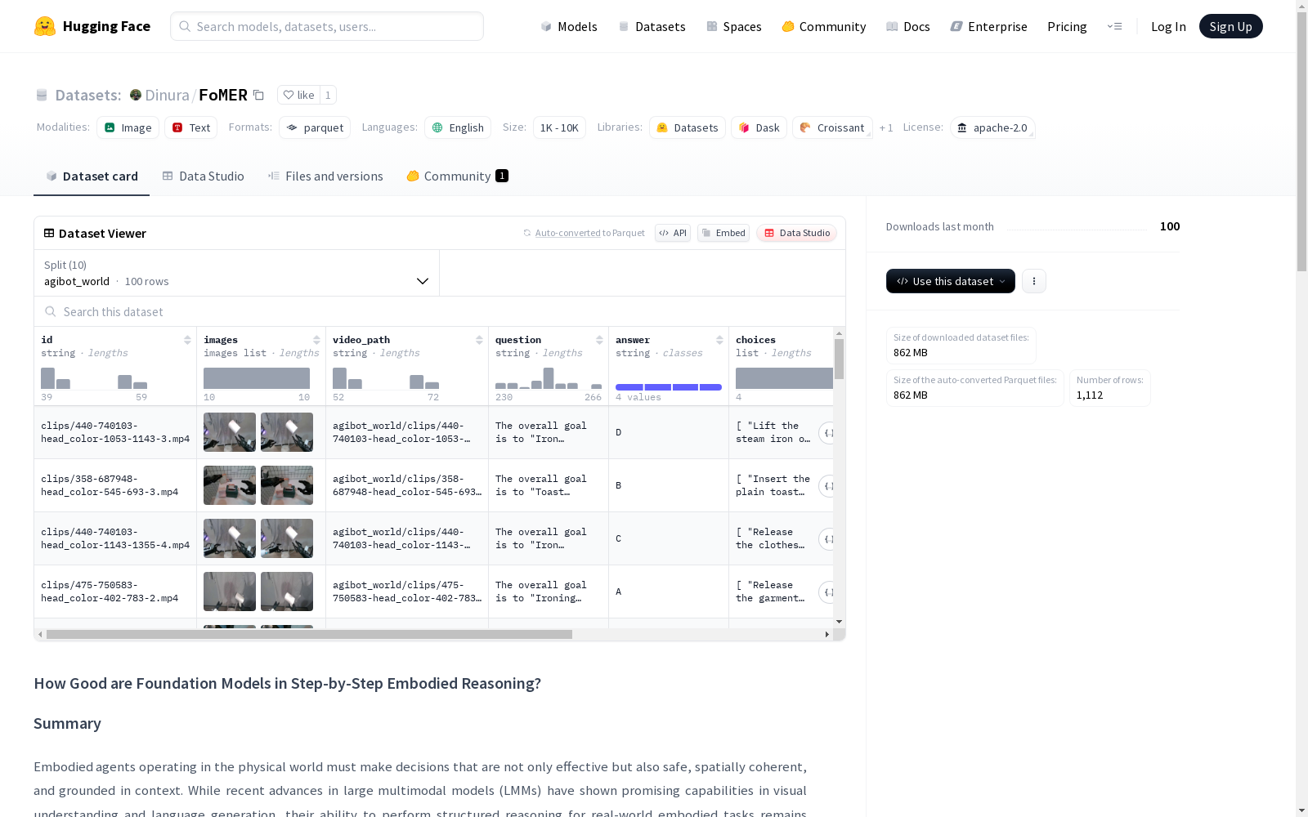Click the first image thumbnail in row 440-740103-1053
Image resolution: width=1308 pixels, height=817 pixels.
pos(230,432)
